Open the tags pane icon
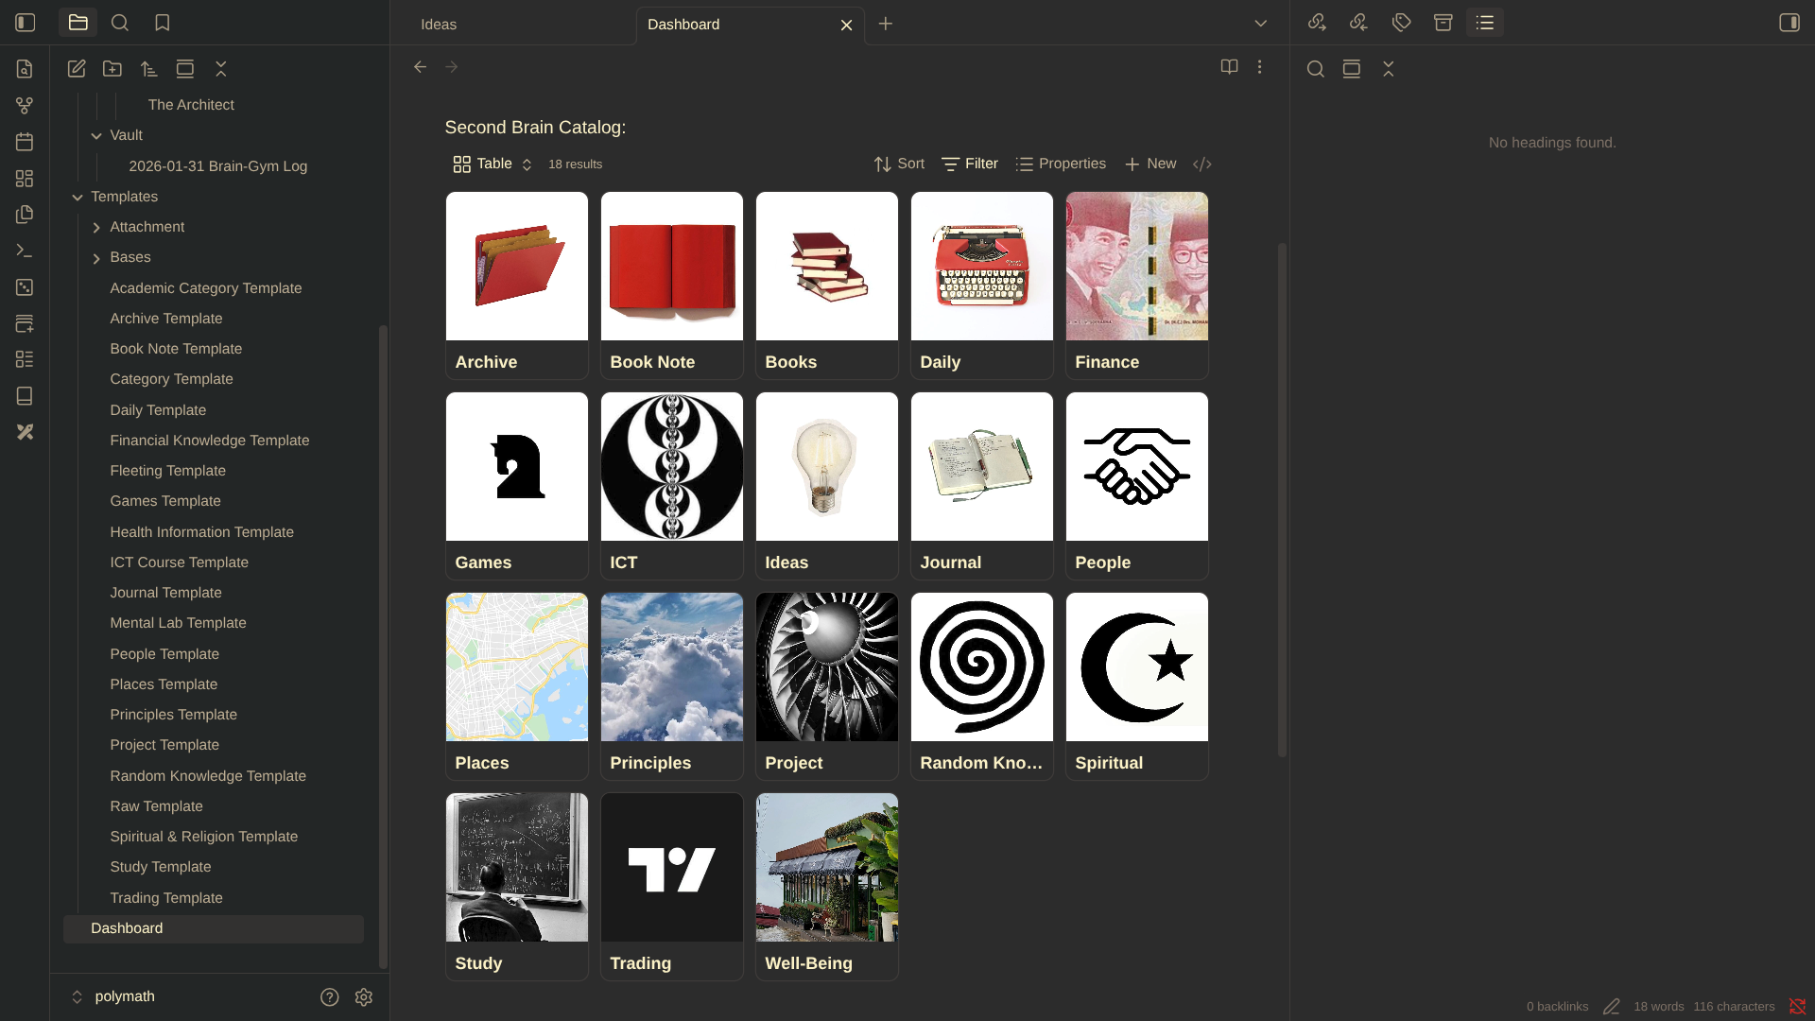 1401,23
